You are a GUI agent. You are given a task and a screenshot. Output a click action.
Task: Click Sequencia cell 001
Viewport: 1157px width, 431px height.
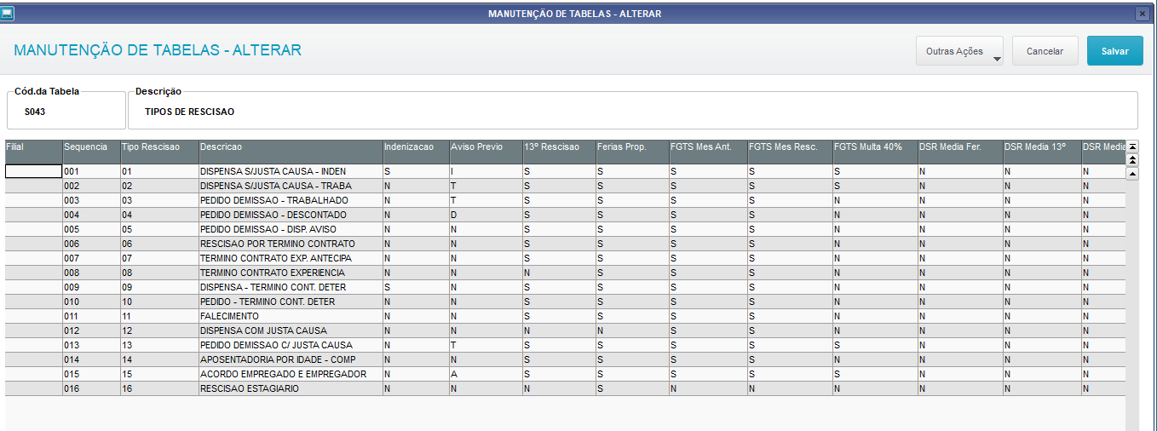point(91,171)
